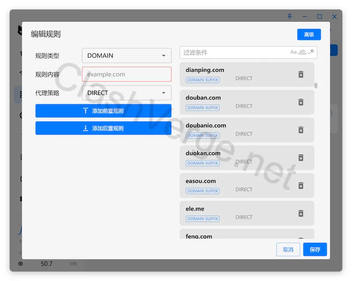Image resolution: width=352 pixels, height=281 pixels.
Task: Delete the dianping.com rule
Action: [x=301, y=74]
